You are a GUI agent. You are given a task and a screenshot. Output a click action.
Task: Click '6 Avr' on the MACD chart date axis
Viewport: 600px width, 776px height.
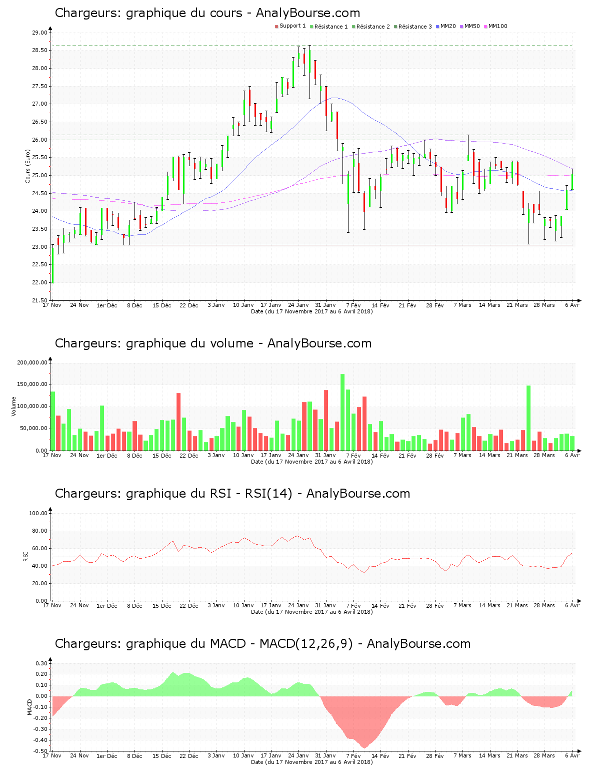point(572,755)
